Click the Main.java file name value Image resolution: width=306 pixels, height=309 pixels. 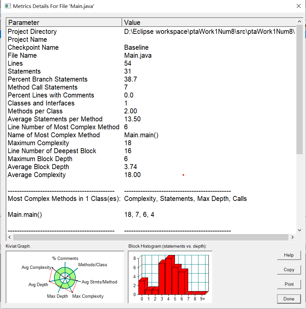click(x=138, y=56)
